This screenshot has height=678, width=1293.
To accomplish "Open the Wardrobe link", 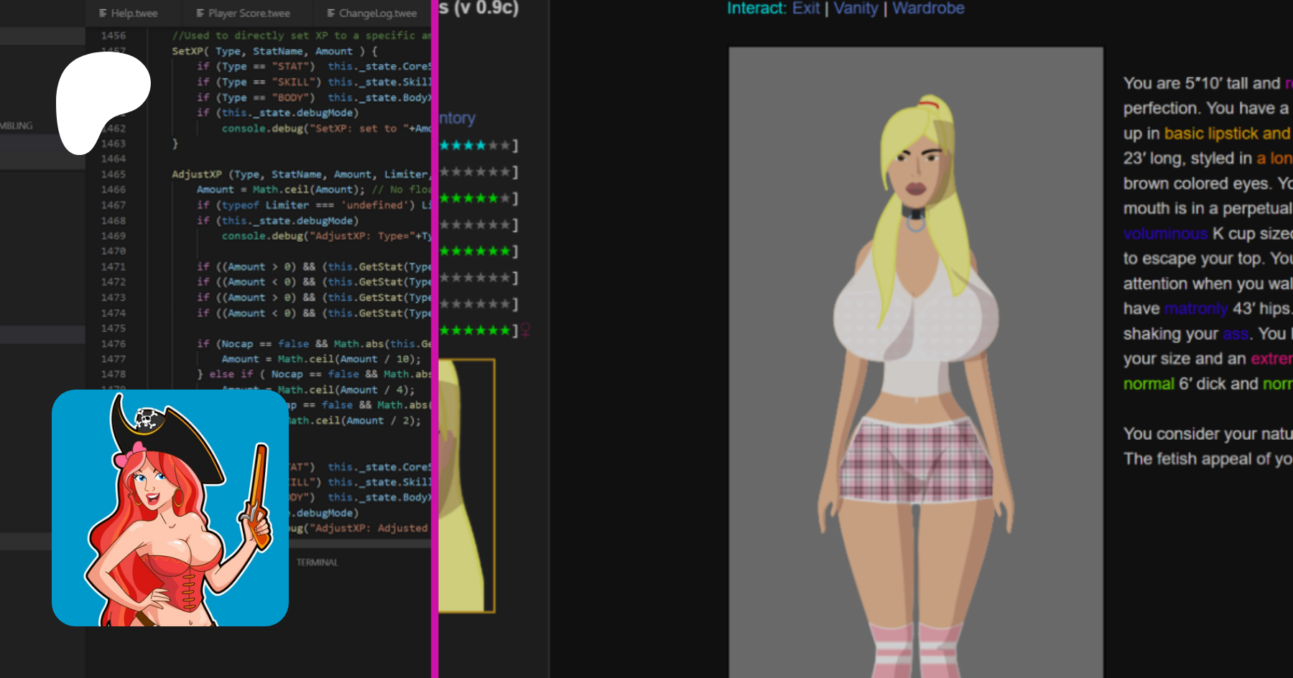I will click(x=928, y=9).
